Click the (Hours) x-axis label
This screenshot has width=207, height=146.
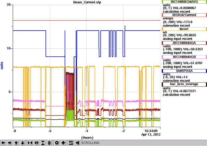pos(87,138)
